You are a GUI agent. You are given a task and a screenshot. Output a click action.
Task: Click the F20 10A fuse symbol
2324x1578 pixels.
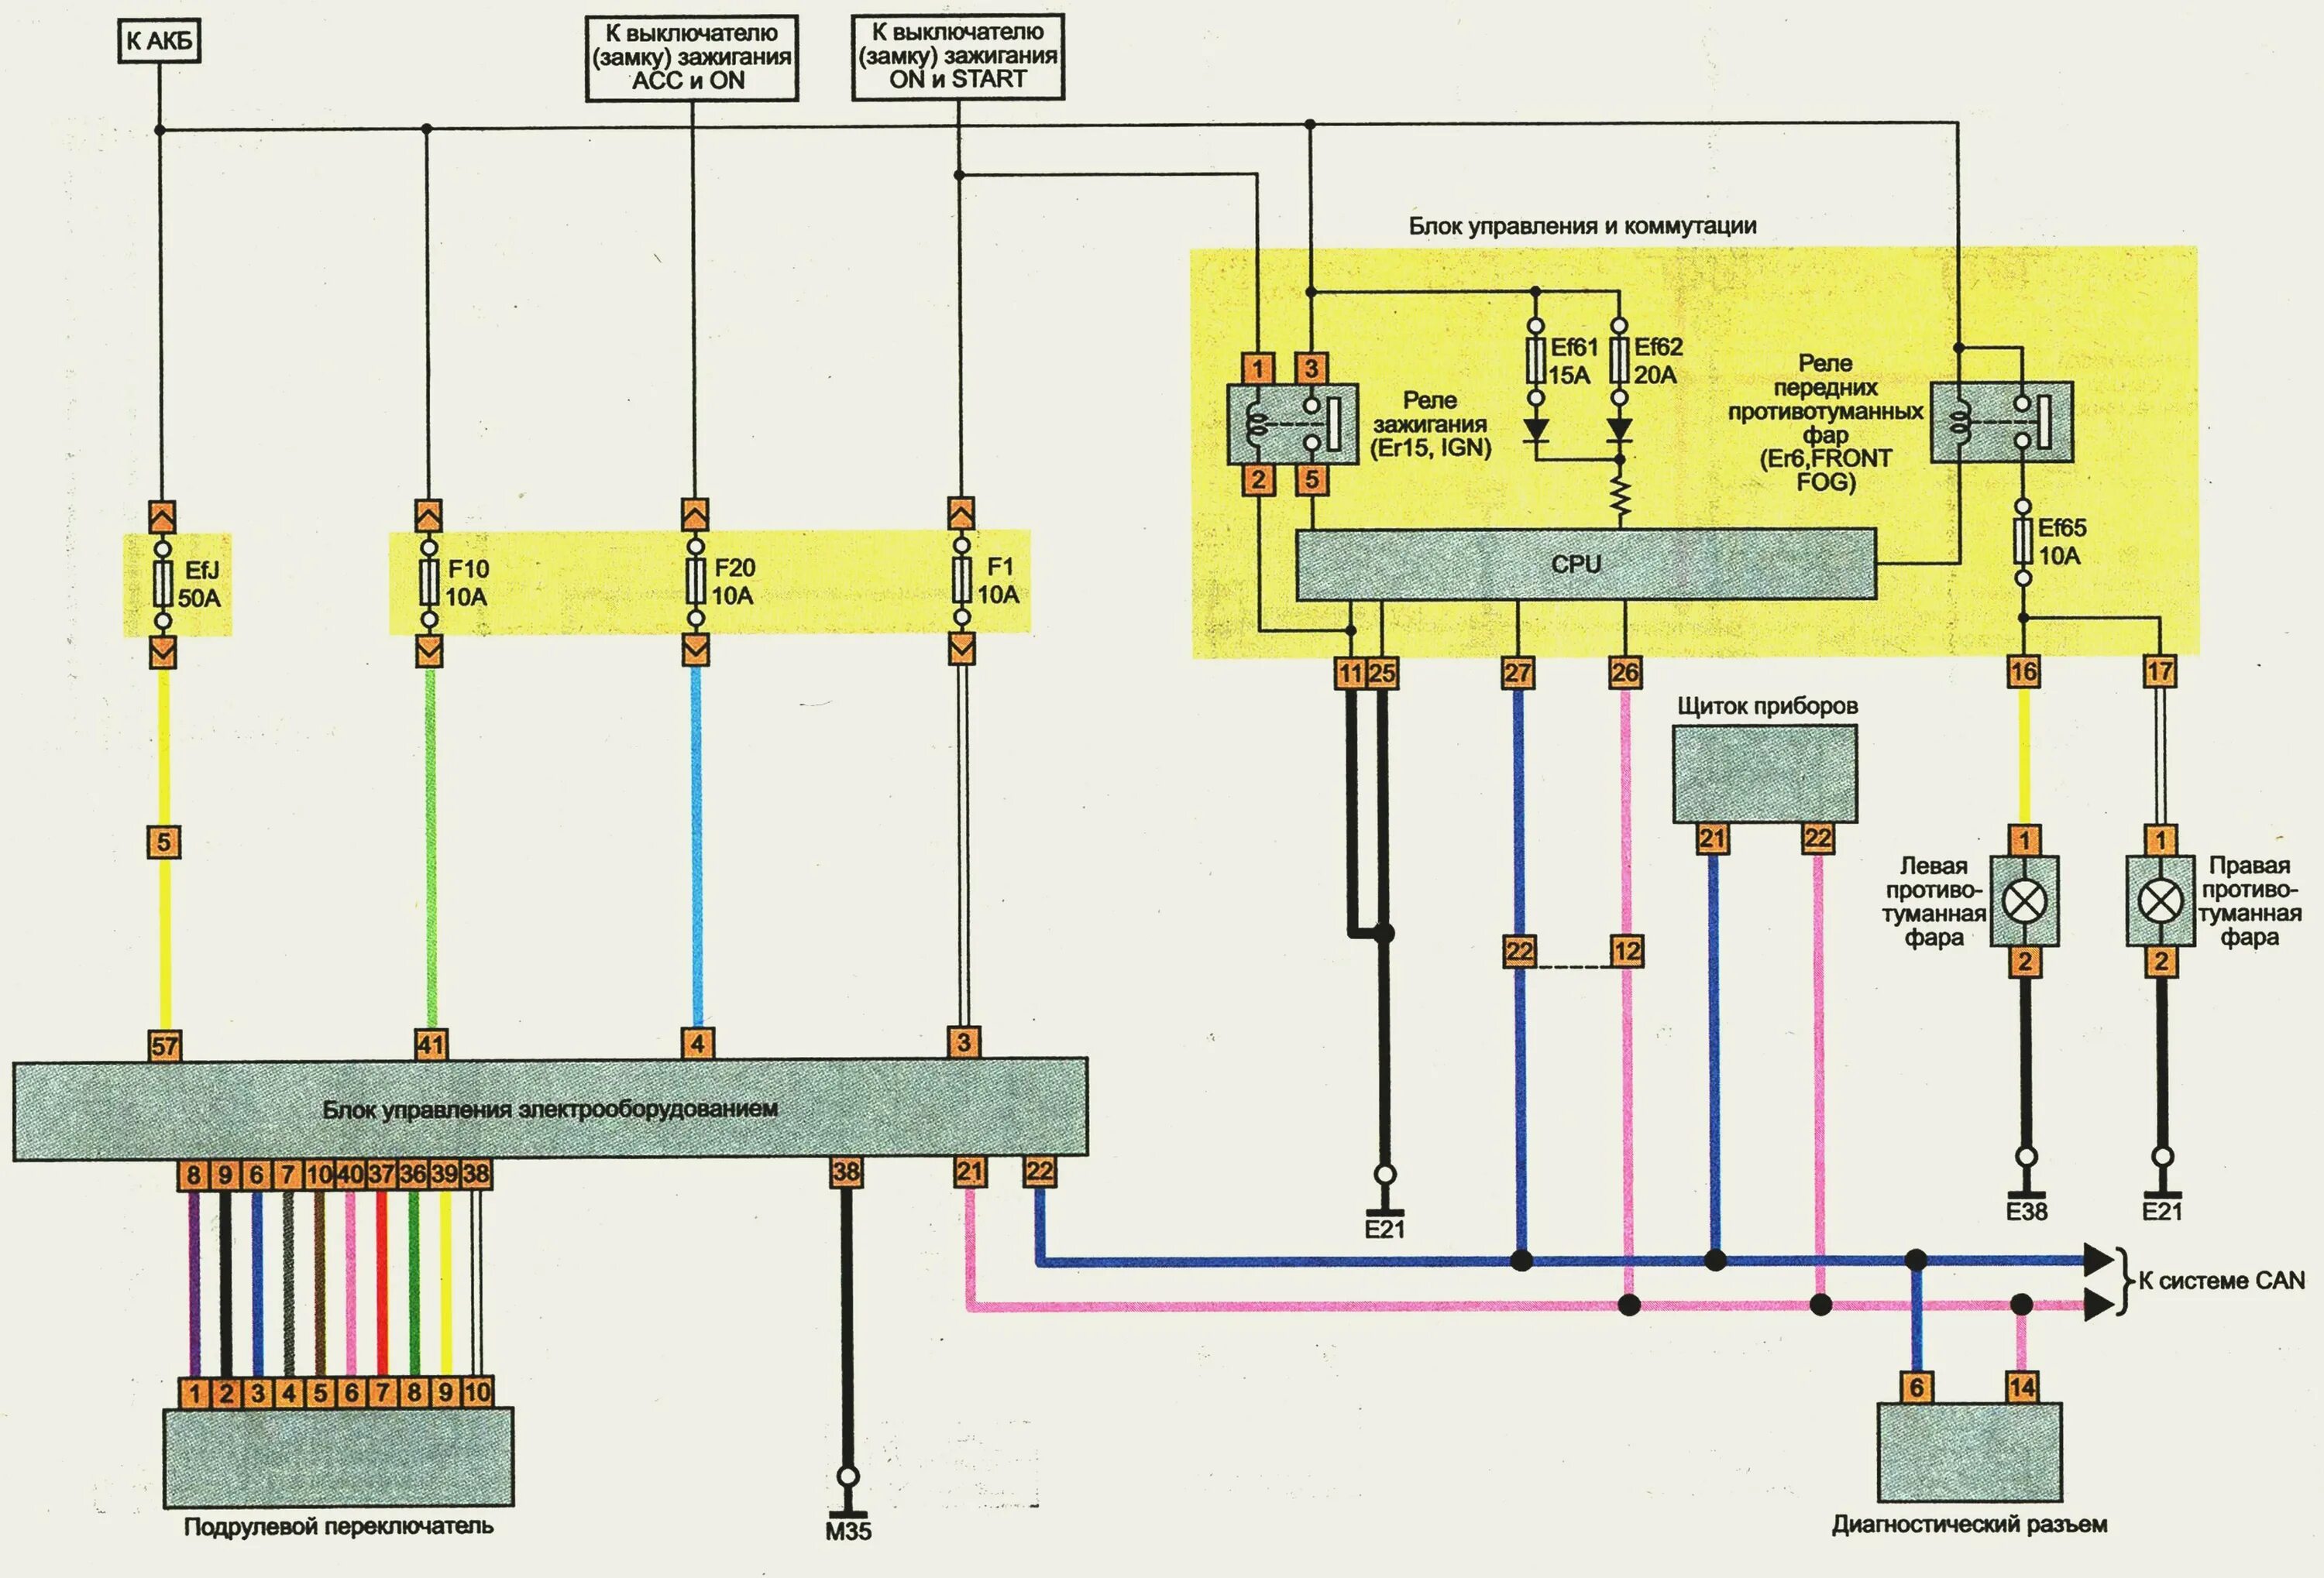[x=695, y=581]
